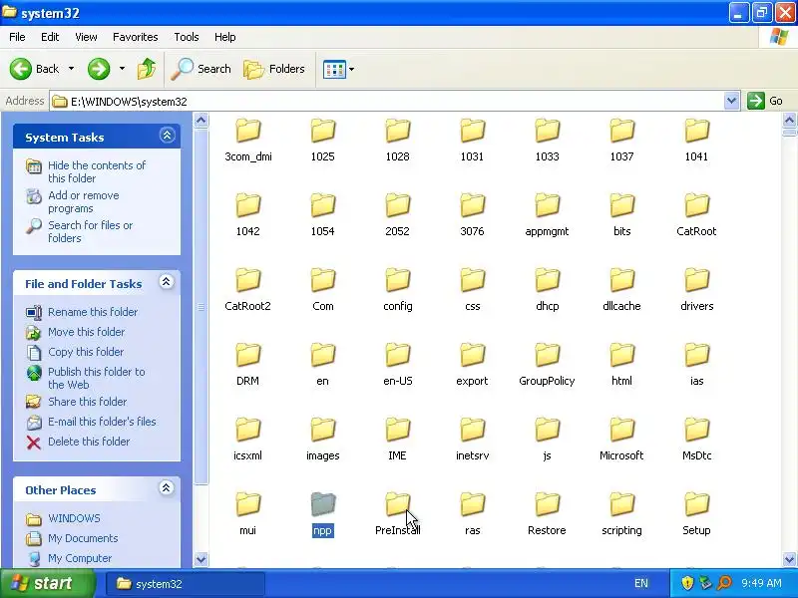Open the View menu

(86, 37)
